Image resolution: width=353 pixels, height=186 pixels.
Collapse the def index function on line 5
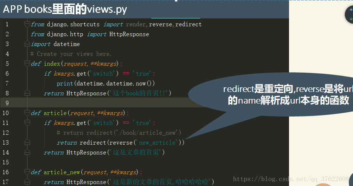[x=27, y=64]
